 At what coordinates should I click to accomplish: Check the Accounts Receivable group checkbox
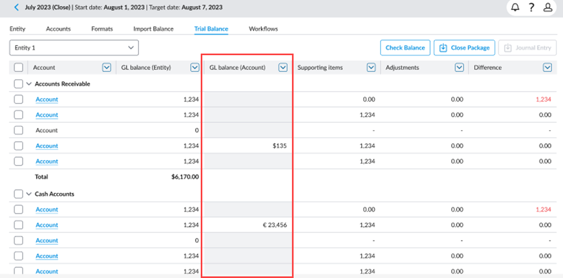pyautogui.click(x=18, y=84)
